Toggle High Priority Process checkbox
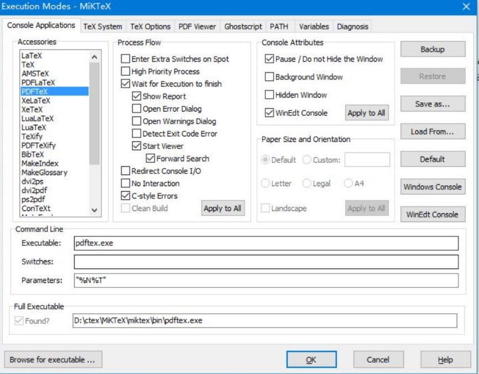 pos(126,72)
